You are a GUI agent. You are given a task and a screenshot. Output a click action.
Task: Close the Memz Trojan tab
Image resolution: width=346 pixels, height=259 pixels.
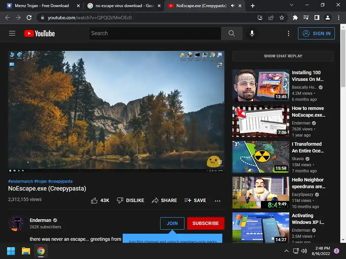pyautogui.click(x=78, y=6)
